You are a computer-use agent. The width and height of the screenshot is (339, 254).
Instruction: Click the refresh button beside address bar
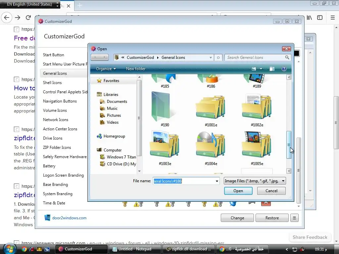(x=218, y=58)
